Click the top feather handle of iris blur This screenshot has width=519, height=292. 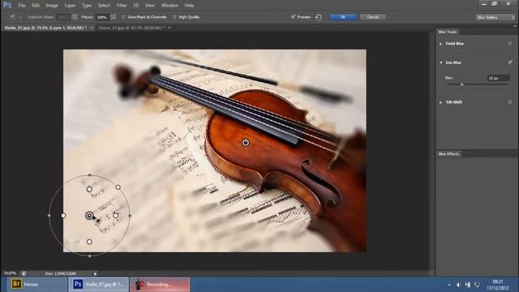(89, 189)
